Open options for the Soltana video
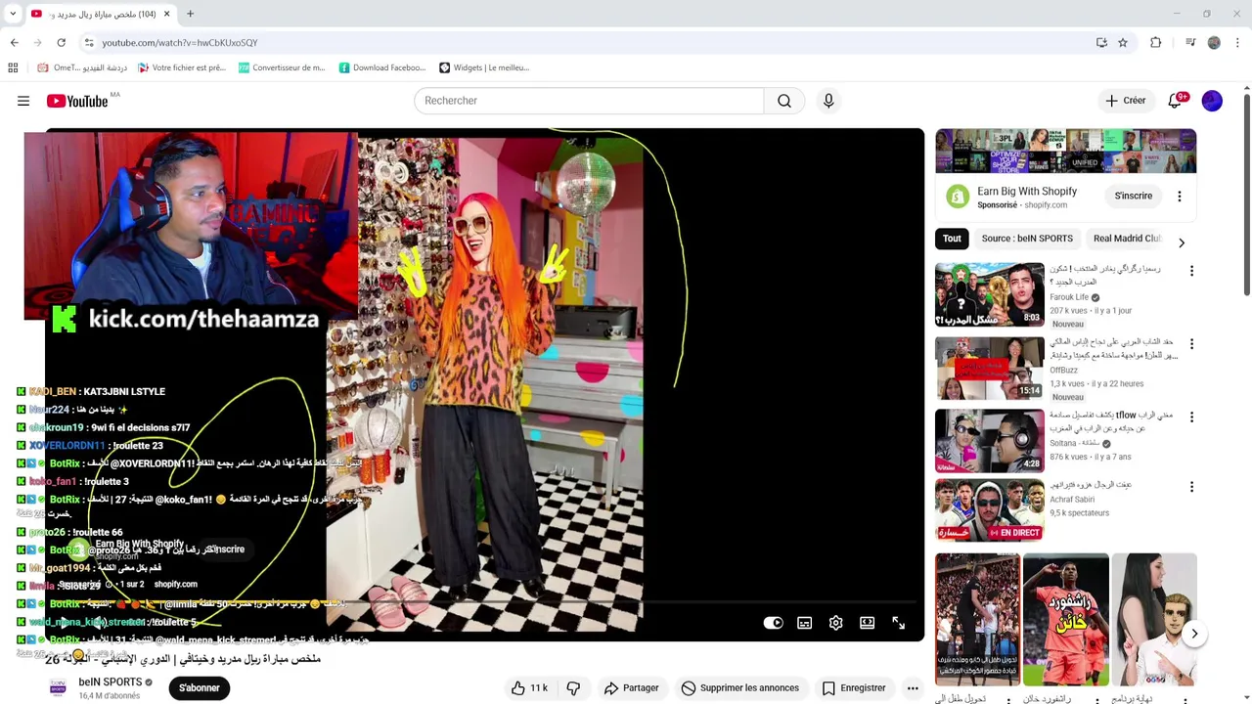The width and height of the screenshot is (1252, 704). point(1191,417)
